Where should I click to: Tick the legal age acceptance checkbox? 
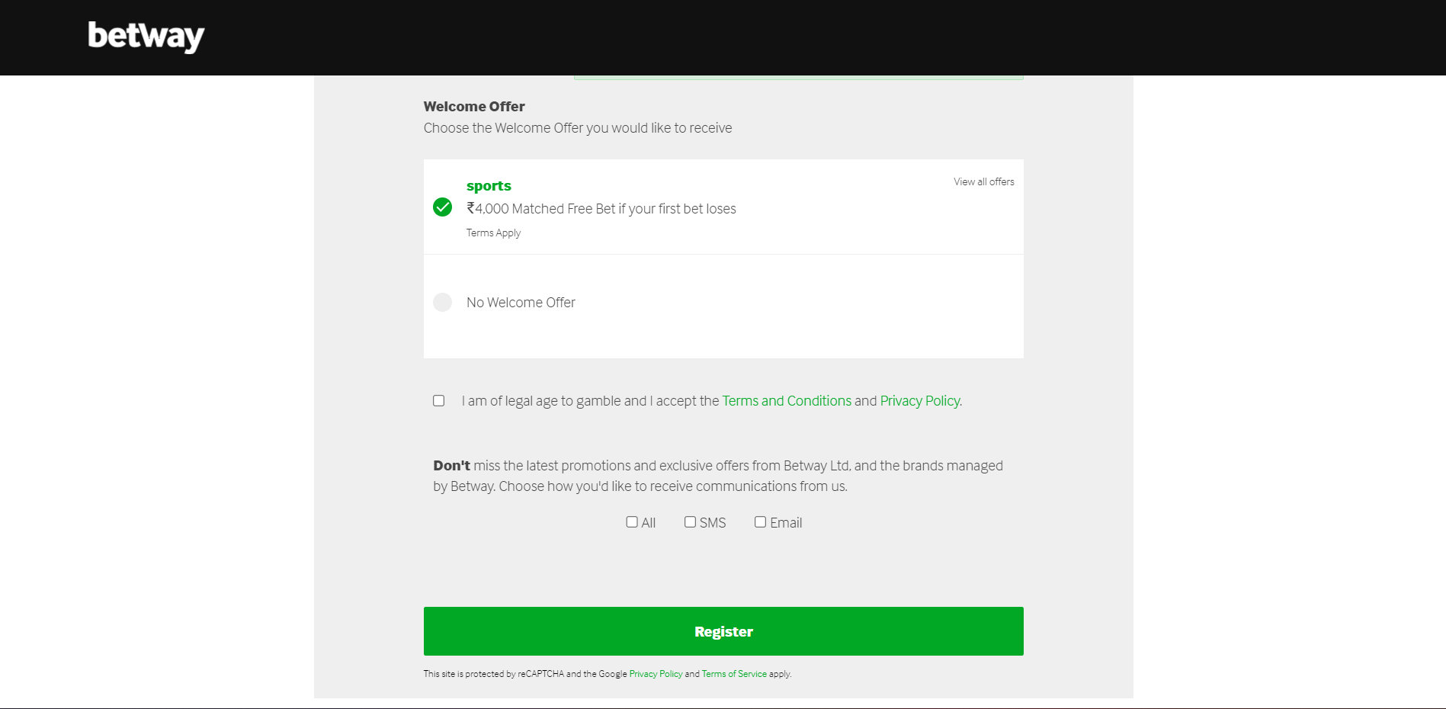439,401
